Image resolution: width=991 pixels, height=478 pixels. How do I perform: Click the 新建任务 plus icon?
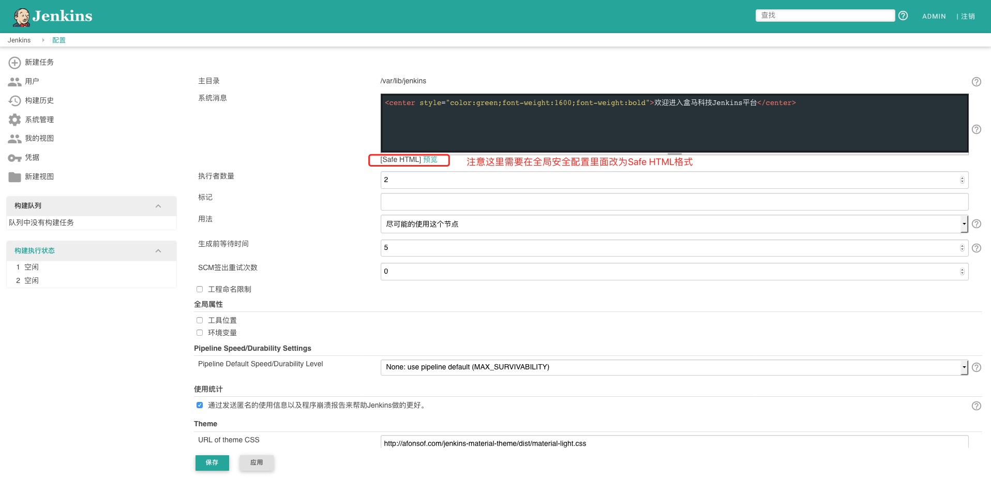point(14,63)
